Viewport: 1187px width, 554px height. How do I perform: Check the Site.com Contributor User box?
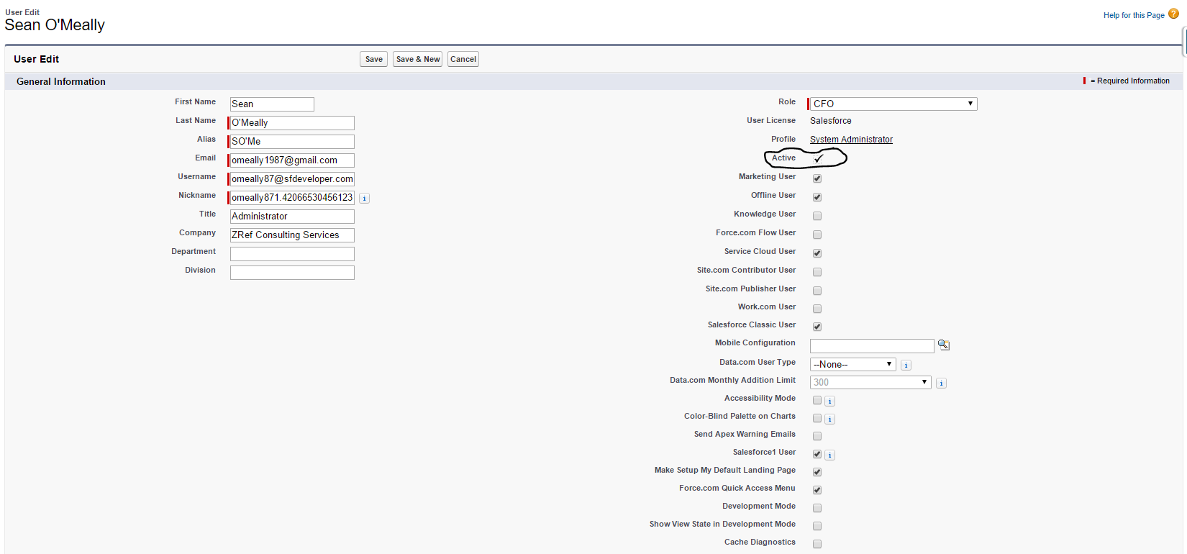[x=817, y=272]
